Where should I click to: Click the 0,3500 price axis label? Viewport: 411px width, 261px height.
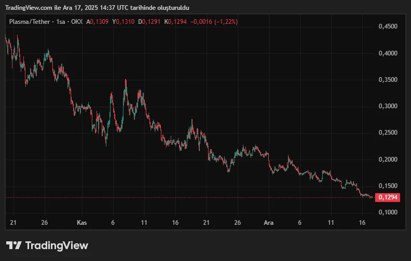click(x=388, y=80)
